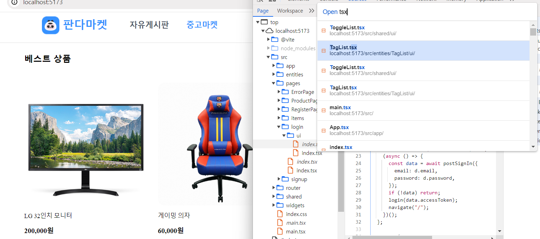Click the quick-open list scroll down arrow
This screenshot has height=239, width=540.
(533, 147)
